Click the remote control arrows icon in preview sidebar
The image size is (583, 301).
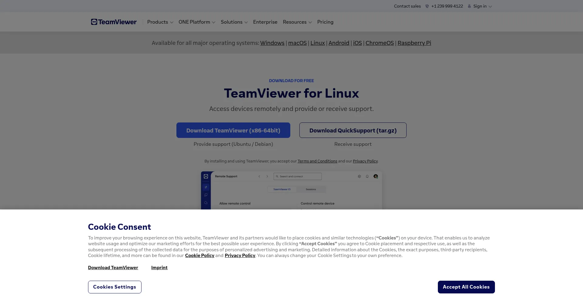pyautogui.click(x=206, y=187)
